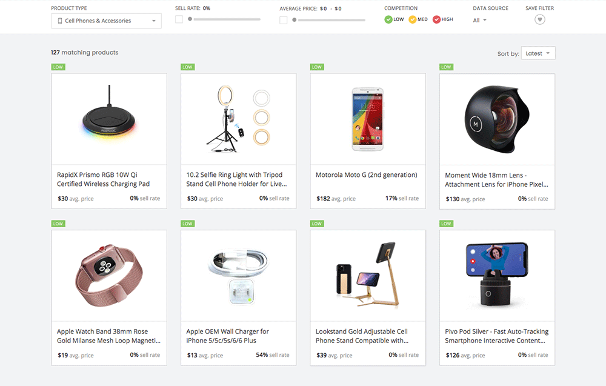Viewport: 606px width, 386px height.
Task: Open the Product Type dropdown
Action: [106, 21]
